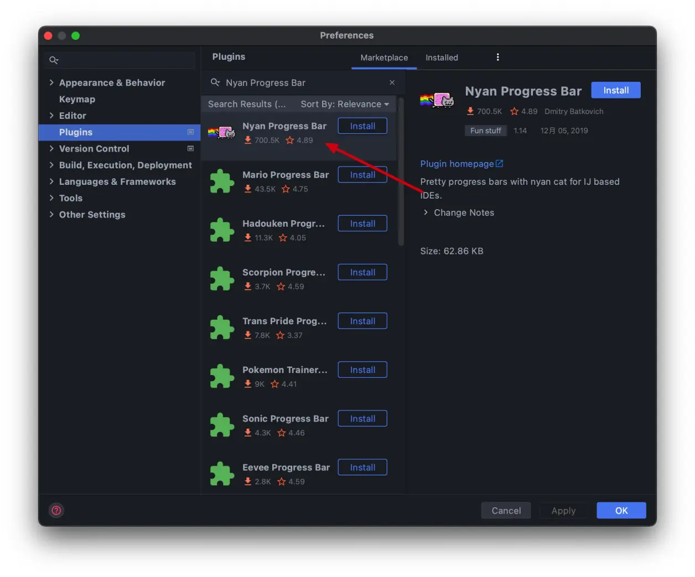Install the Mario Progress Bar plugin
This screenshot has height=577, width=695.
click(x=362, y=175)
